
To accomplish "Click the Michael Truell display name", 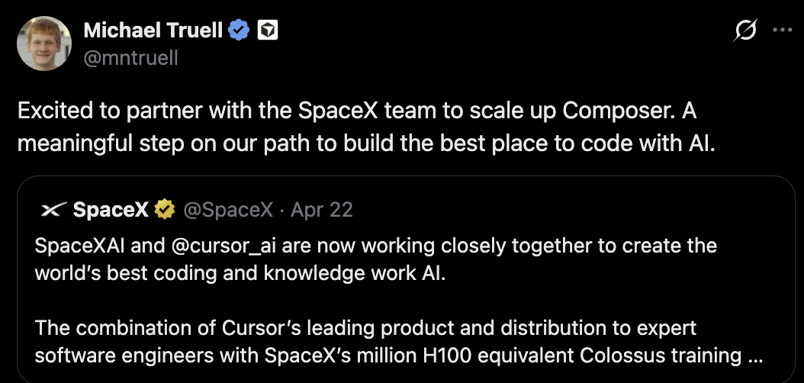I will pyautogui.click(x=153, y=31).
